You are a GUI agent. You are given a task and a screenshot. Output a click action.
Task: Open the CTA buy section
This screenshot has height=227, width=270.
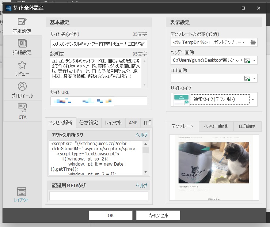(x=22, y=111)
